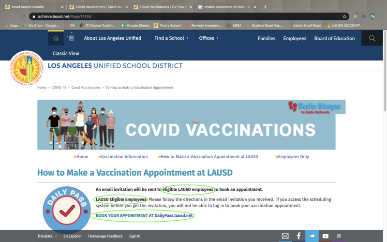Close the covid Search Results tab
The width and height of the screenshot is (387, 242).
62,7
